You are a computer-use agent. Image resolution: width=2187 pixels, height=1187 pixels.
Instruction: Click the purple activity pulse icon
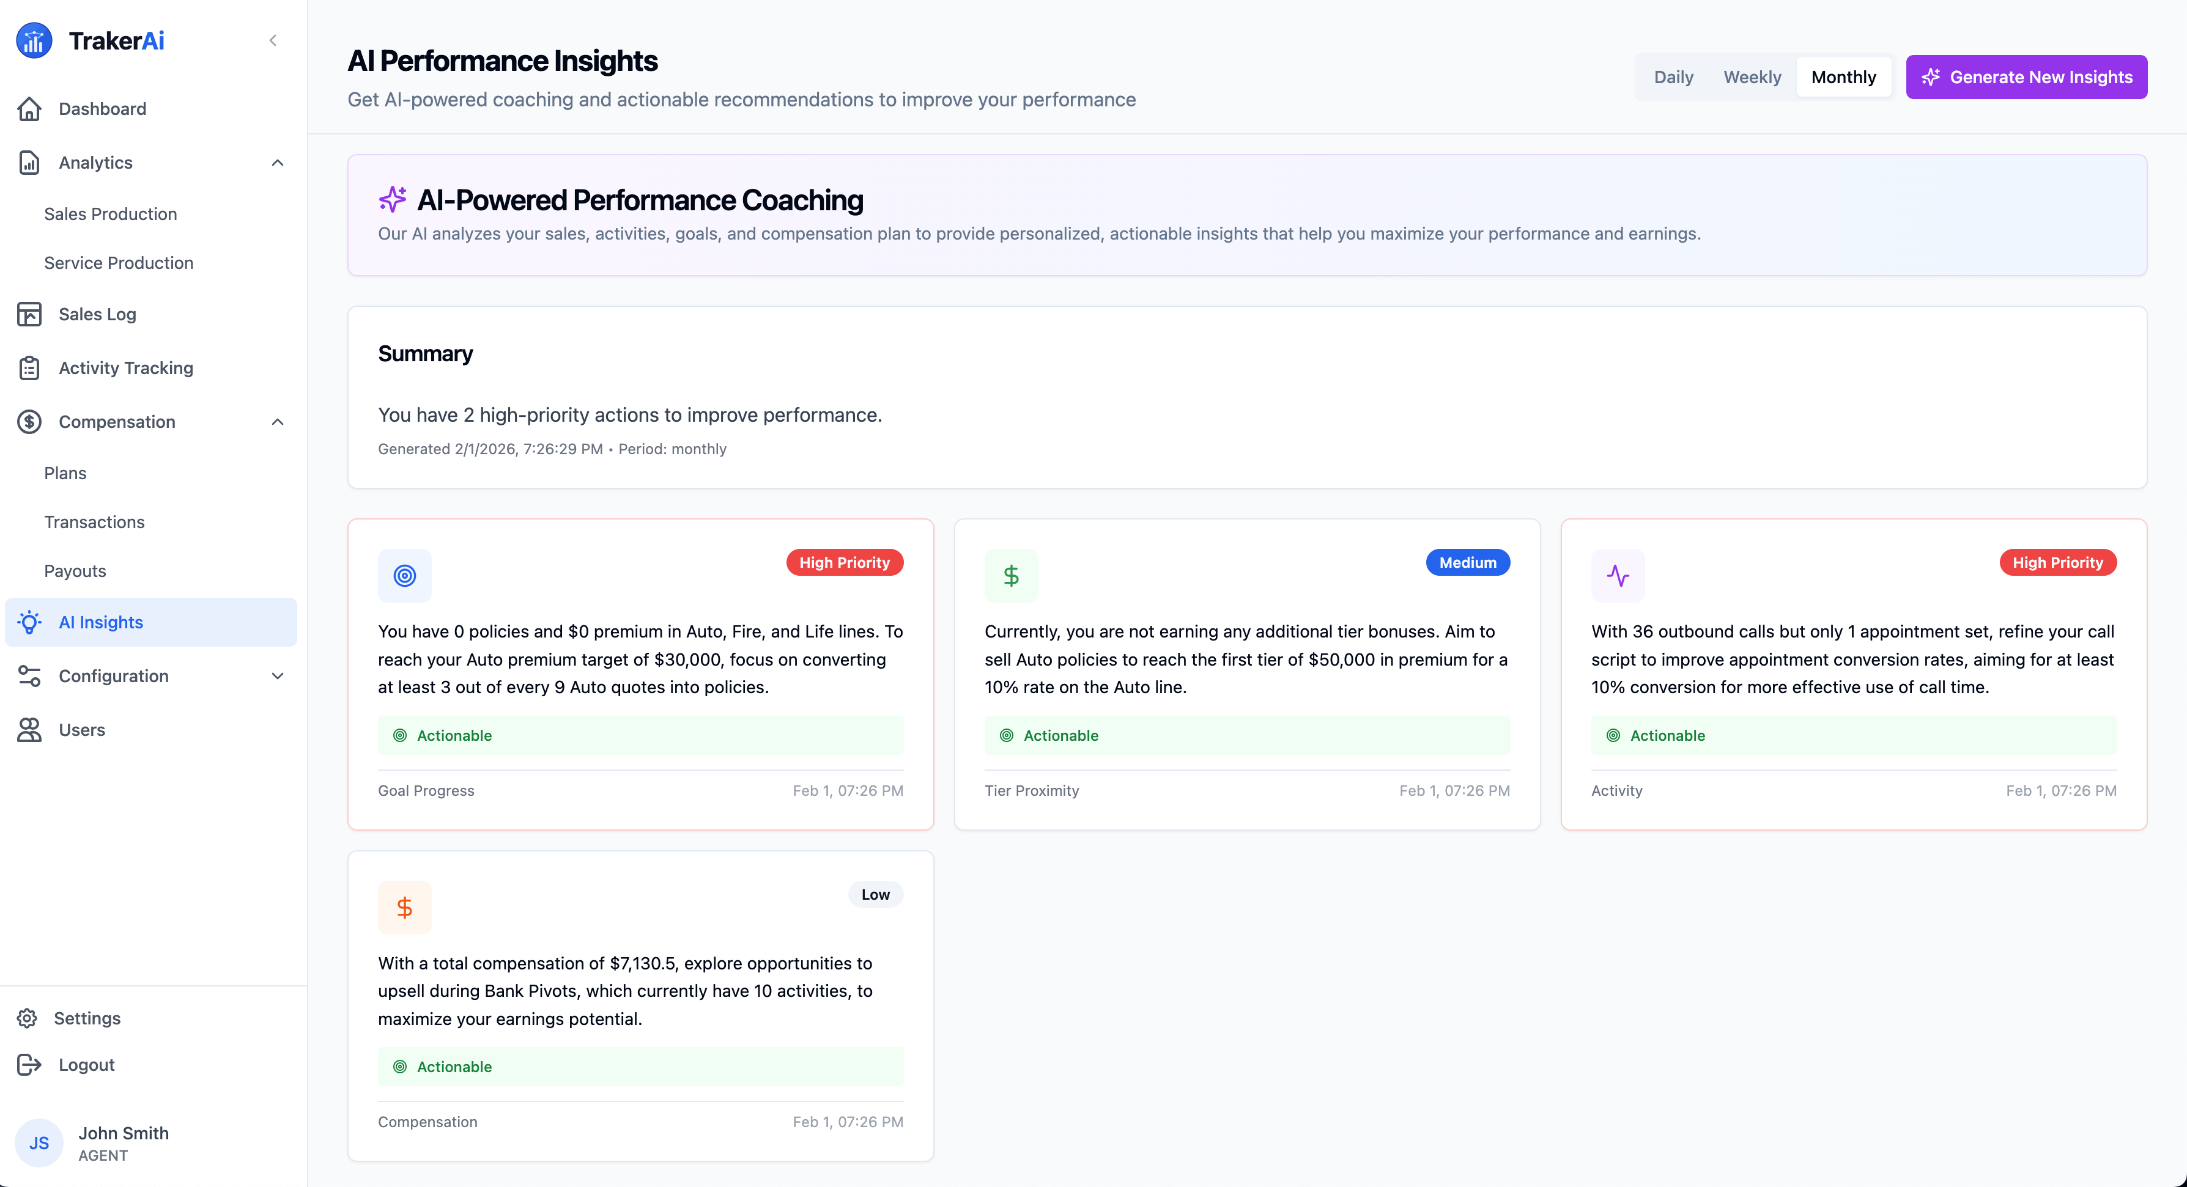coord(1618,576)
